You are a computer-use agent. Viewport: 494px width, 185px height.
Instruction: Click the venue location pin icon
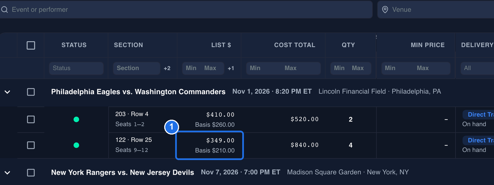385,9
